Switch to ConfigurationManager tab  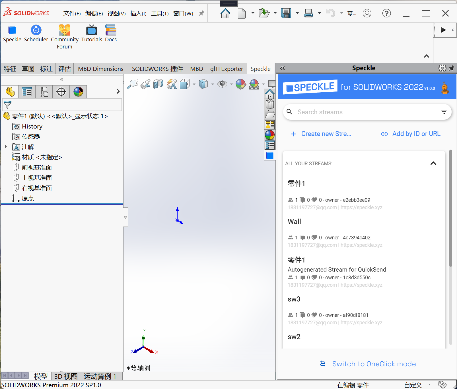44,92
